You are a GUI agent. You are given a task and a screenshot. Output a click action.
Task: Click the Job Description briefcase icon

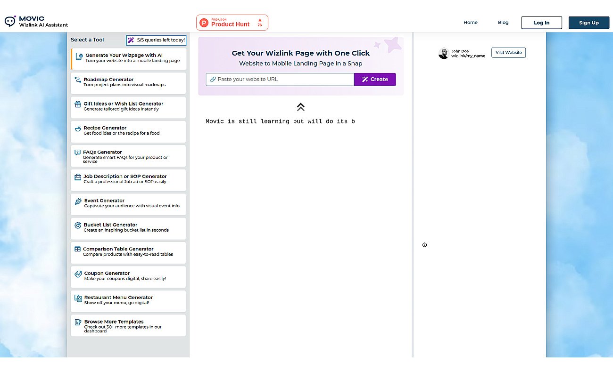[x=78, y=177]
